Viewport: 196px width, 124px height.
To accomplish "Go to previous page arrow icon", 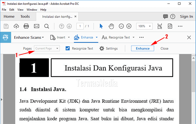I will (x=61, y=26).
